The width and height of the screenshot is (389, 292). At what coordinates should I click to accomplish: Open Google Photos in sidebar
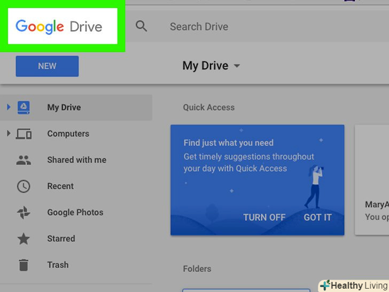pyautogui.click(x=76, y=212)
